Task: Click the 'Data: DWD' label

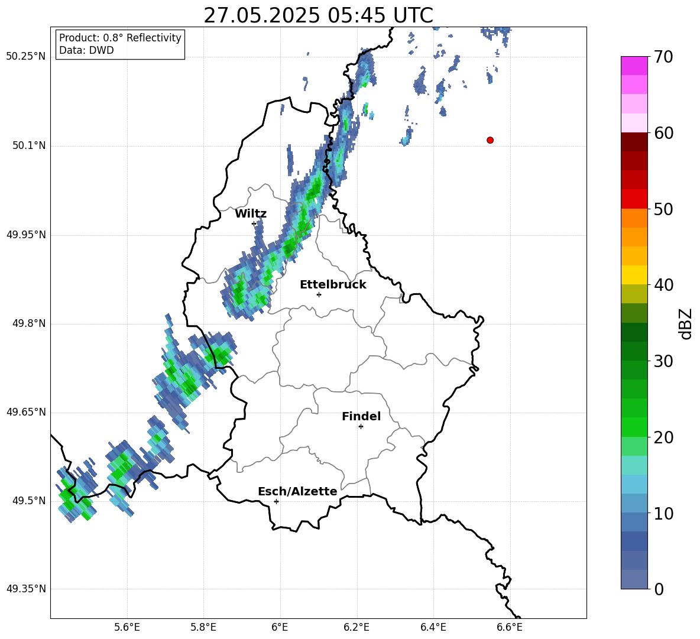Action: pyautogui.click(x=86, y=50)
